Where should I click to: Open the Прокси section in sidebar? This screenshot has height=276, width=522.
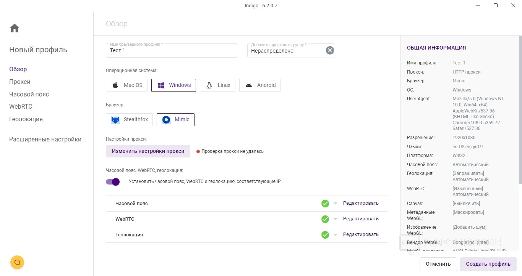coord(20,82)
